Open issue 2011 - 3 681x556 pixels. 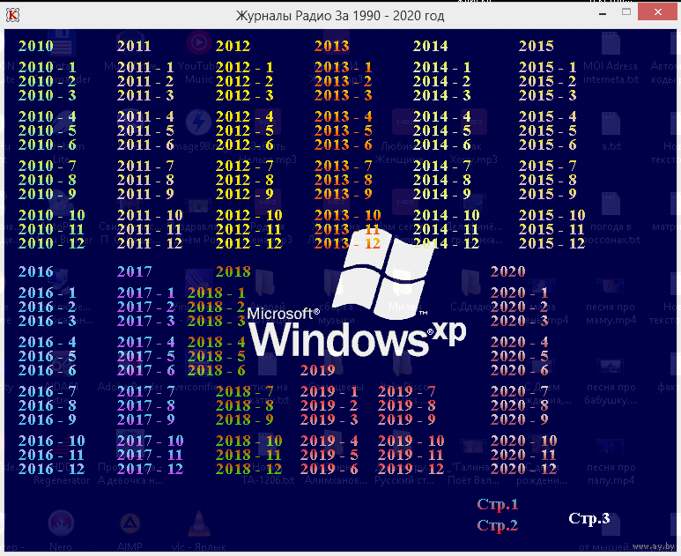[145, 95]
